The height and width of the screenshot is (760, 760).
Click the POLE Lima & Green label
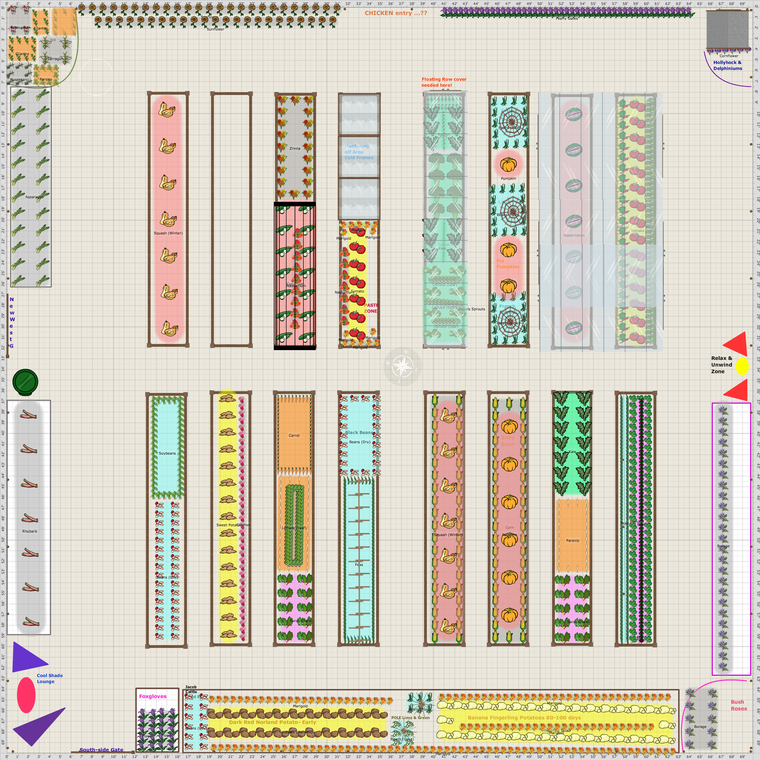pyautogui.click(x=410, y=718)
